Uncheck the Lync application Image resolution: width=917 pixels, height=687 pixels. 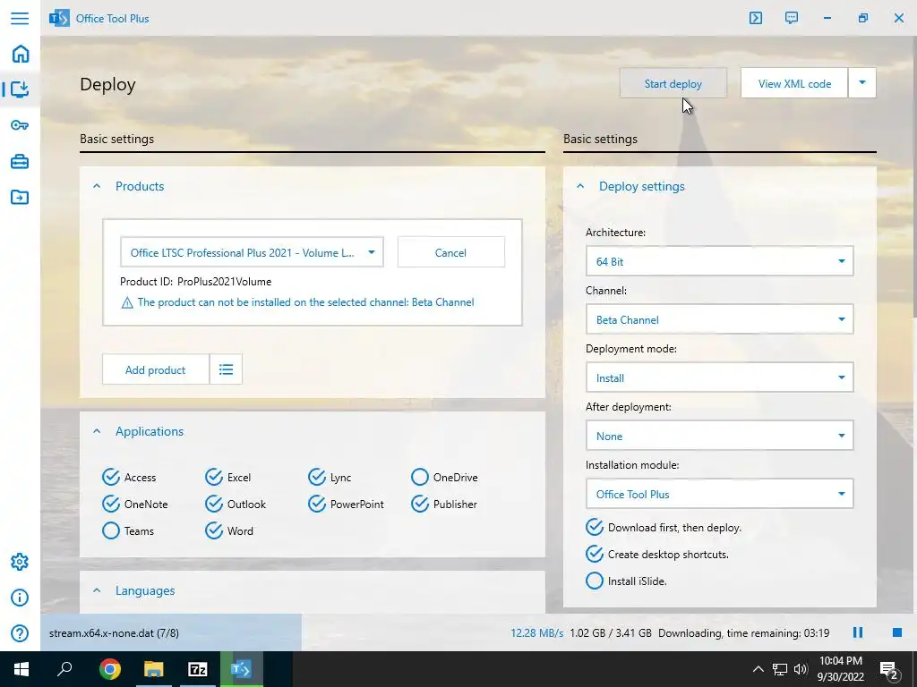pos(330,478)
